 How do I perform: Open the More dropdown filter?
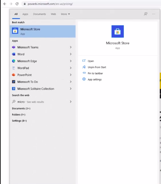tap(65, 14)
